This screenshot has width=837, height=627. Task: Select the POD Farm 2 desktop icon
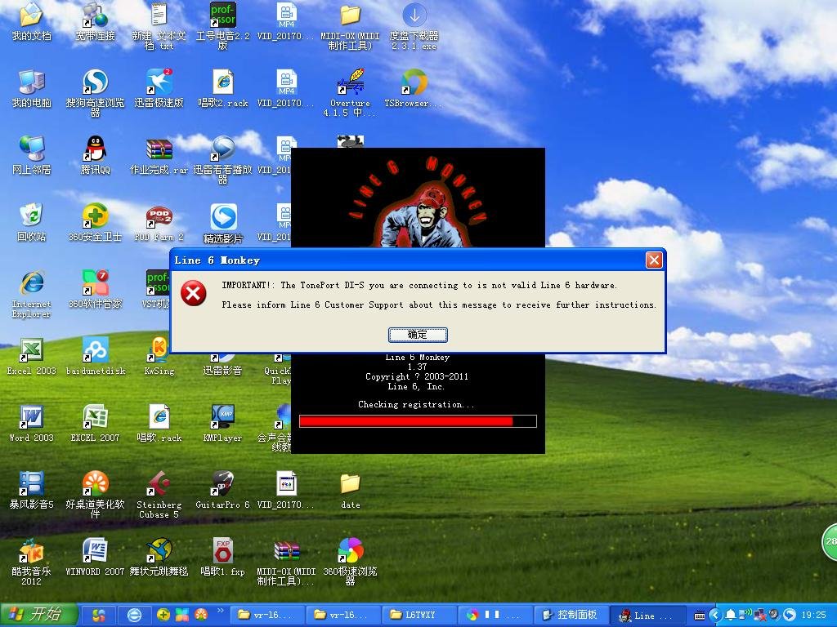click(x=159, y=219)
